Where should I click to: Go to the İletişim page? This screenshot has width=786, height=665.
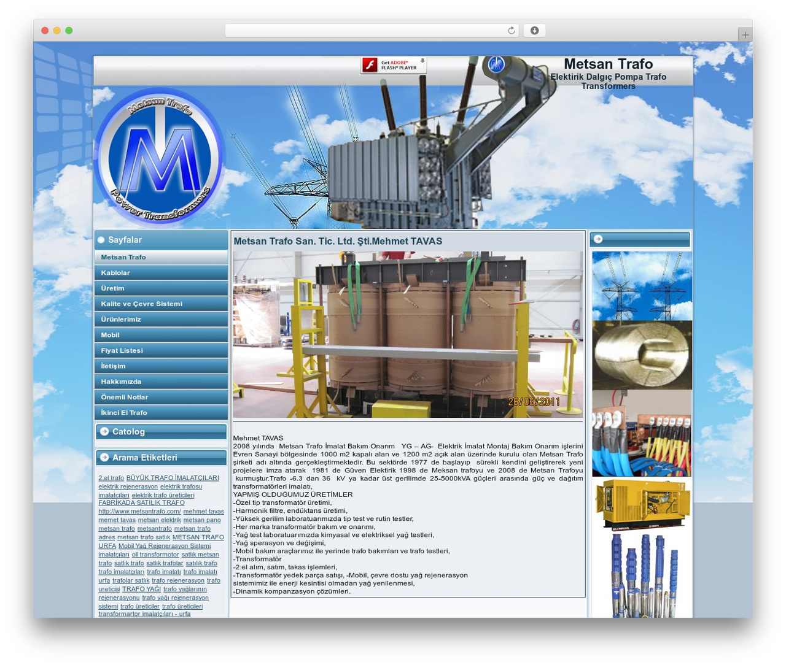point(161,366)
